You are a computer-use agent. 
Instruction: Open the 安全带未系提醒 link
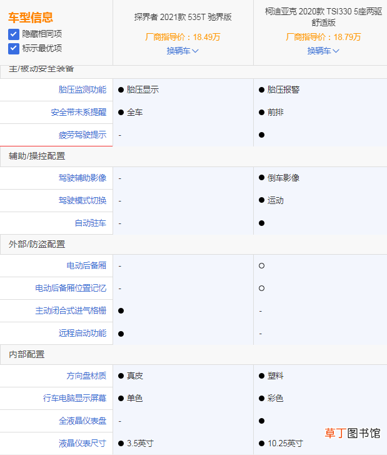[x=79, y=112]
